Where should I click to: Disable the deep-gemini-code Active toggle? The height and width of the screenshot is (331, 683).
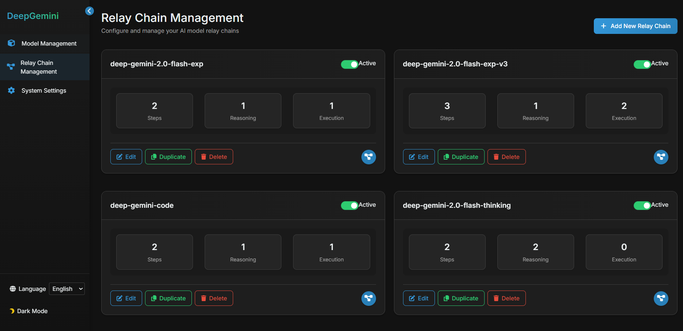pyautogui.click(x=349, y=206)
